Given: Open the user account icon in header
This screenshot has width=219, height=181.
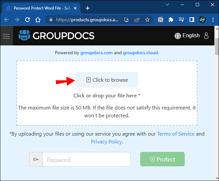Looking at the screenshot, I should pyautogui.click(x=206, y=36).
